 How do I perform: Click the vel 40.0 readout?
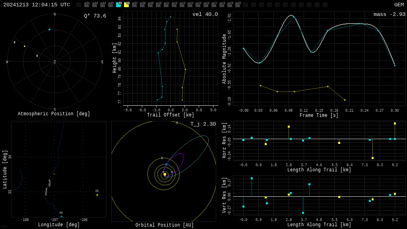pos(205,14)
